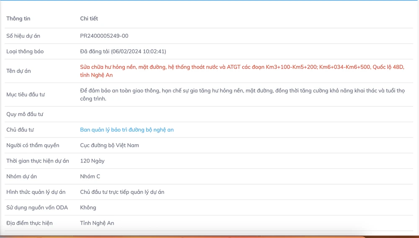Click the 'Sử dụng nguồn vốn ODA' label
Screen dimensions: 419x238
pyautogui.click(x=37, y=207)
